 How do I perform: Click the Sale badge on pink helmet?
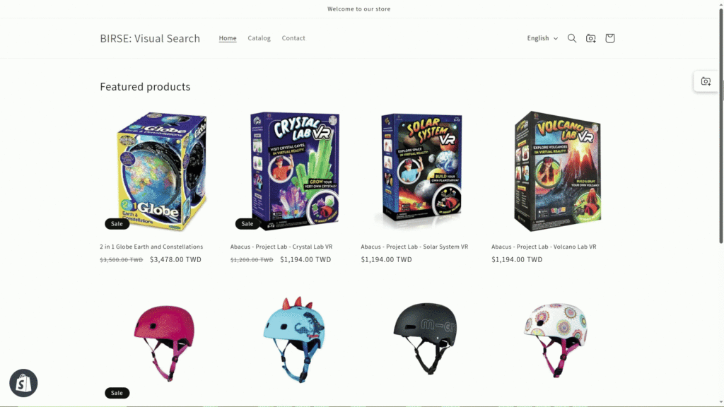(x=117, y=393)
